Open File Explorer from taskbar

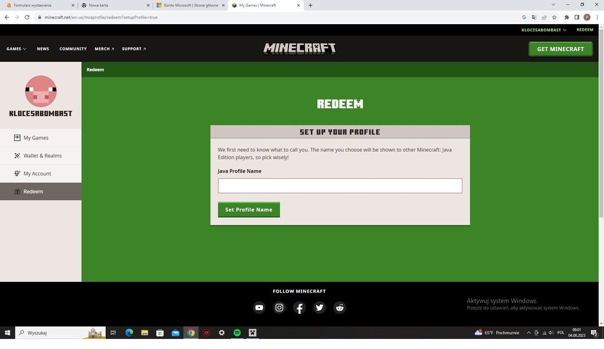coord(145,333)
